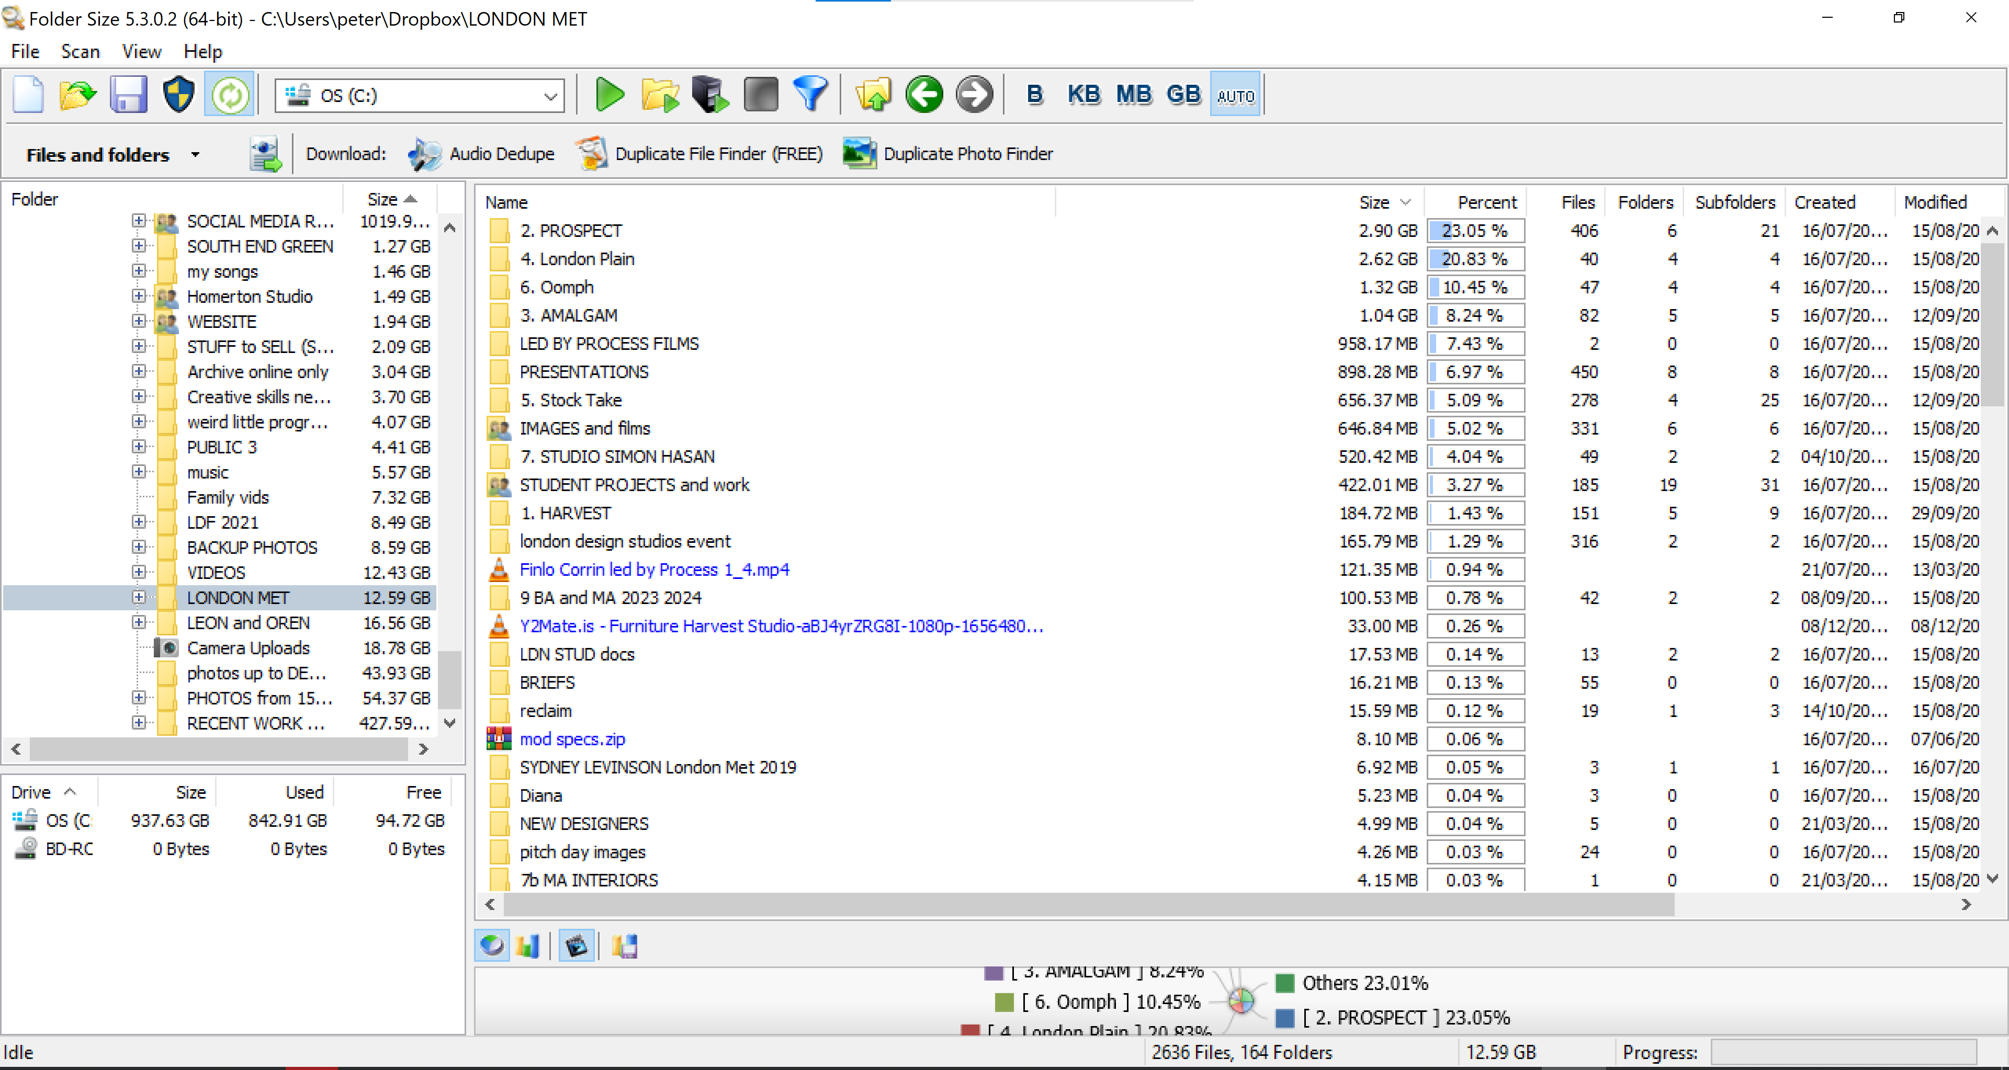Navigate back with green arrow icon
This screenshot has width=2009, height=1070.
click(924, 95)
